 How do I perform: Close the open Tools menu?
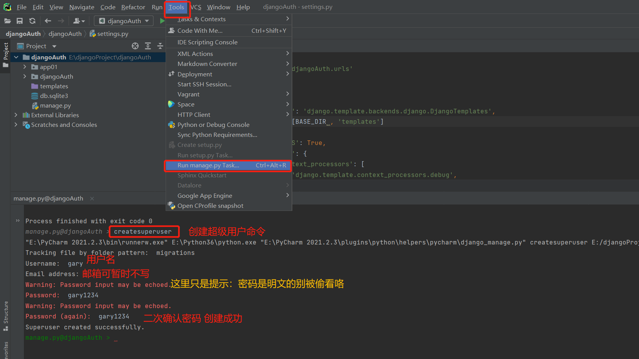click(x=176, y=7)
